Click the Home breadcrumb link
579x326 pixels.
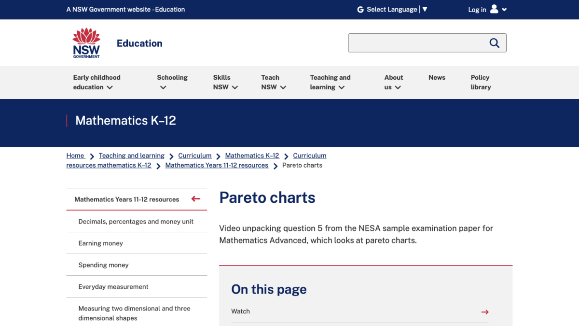tap(75, 155)
